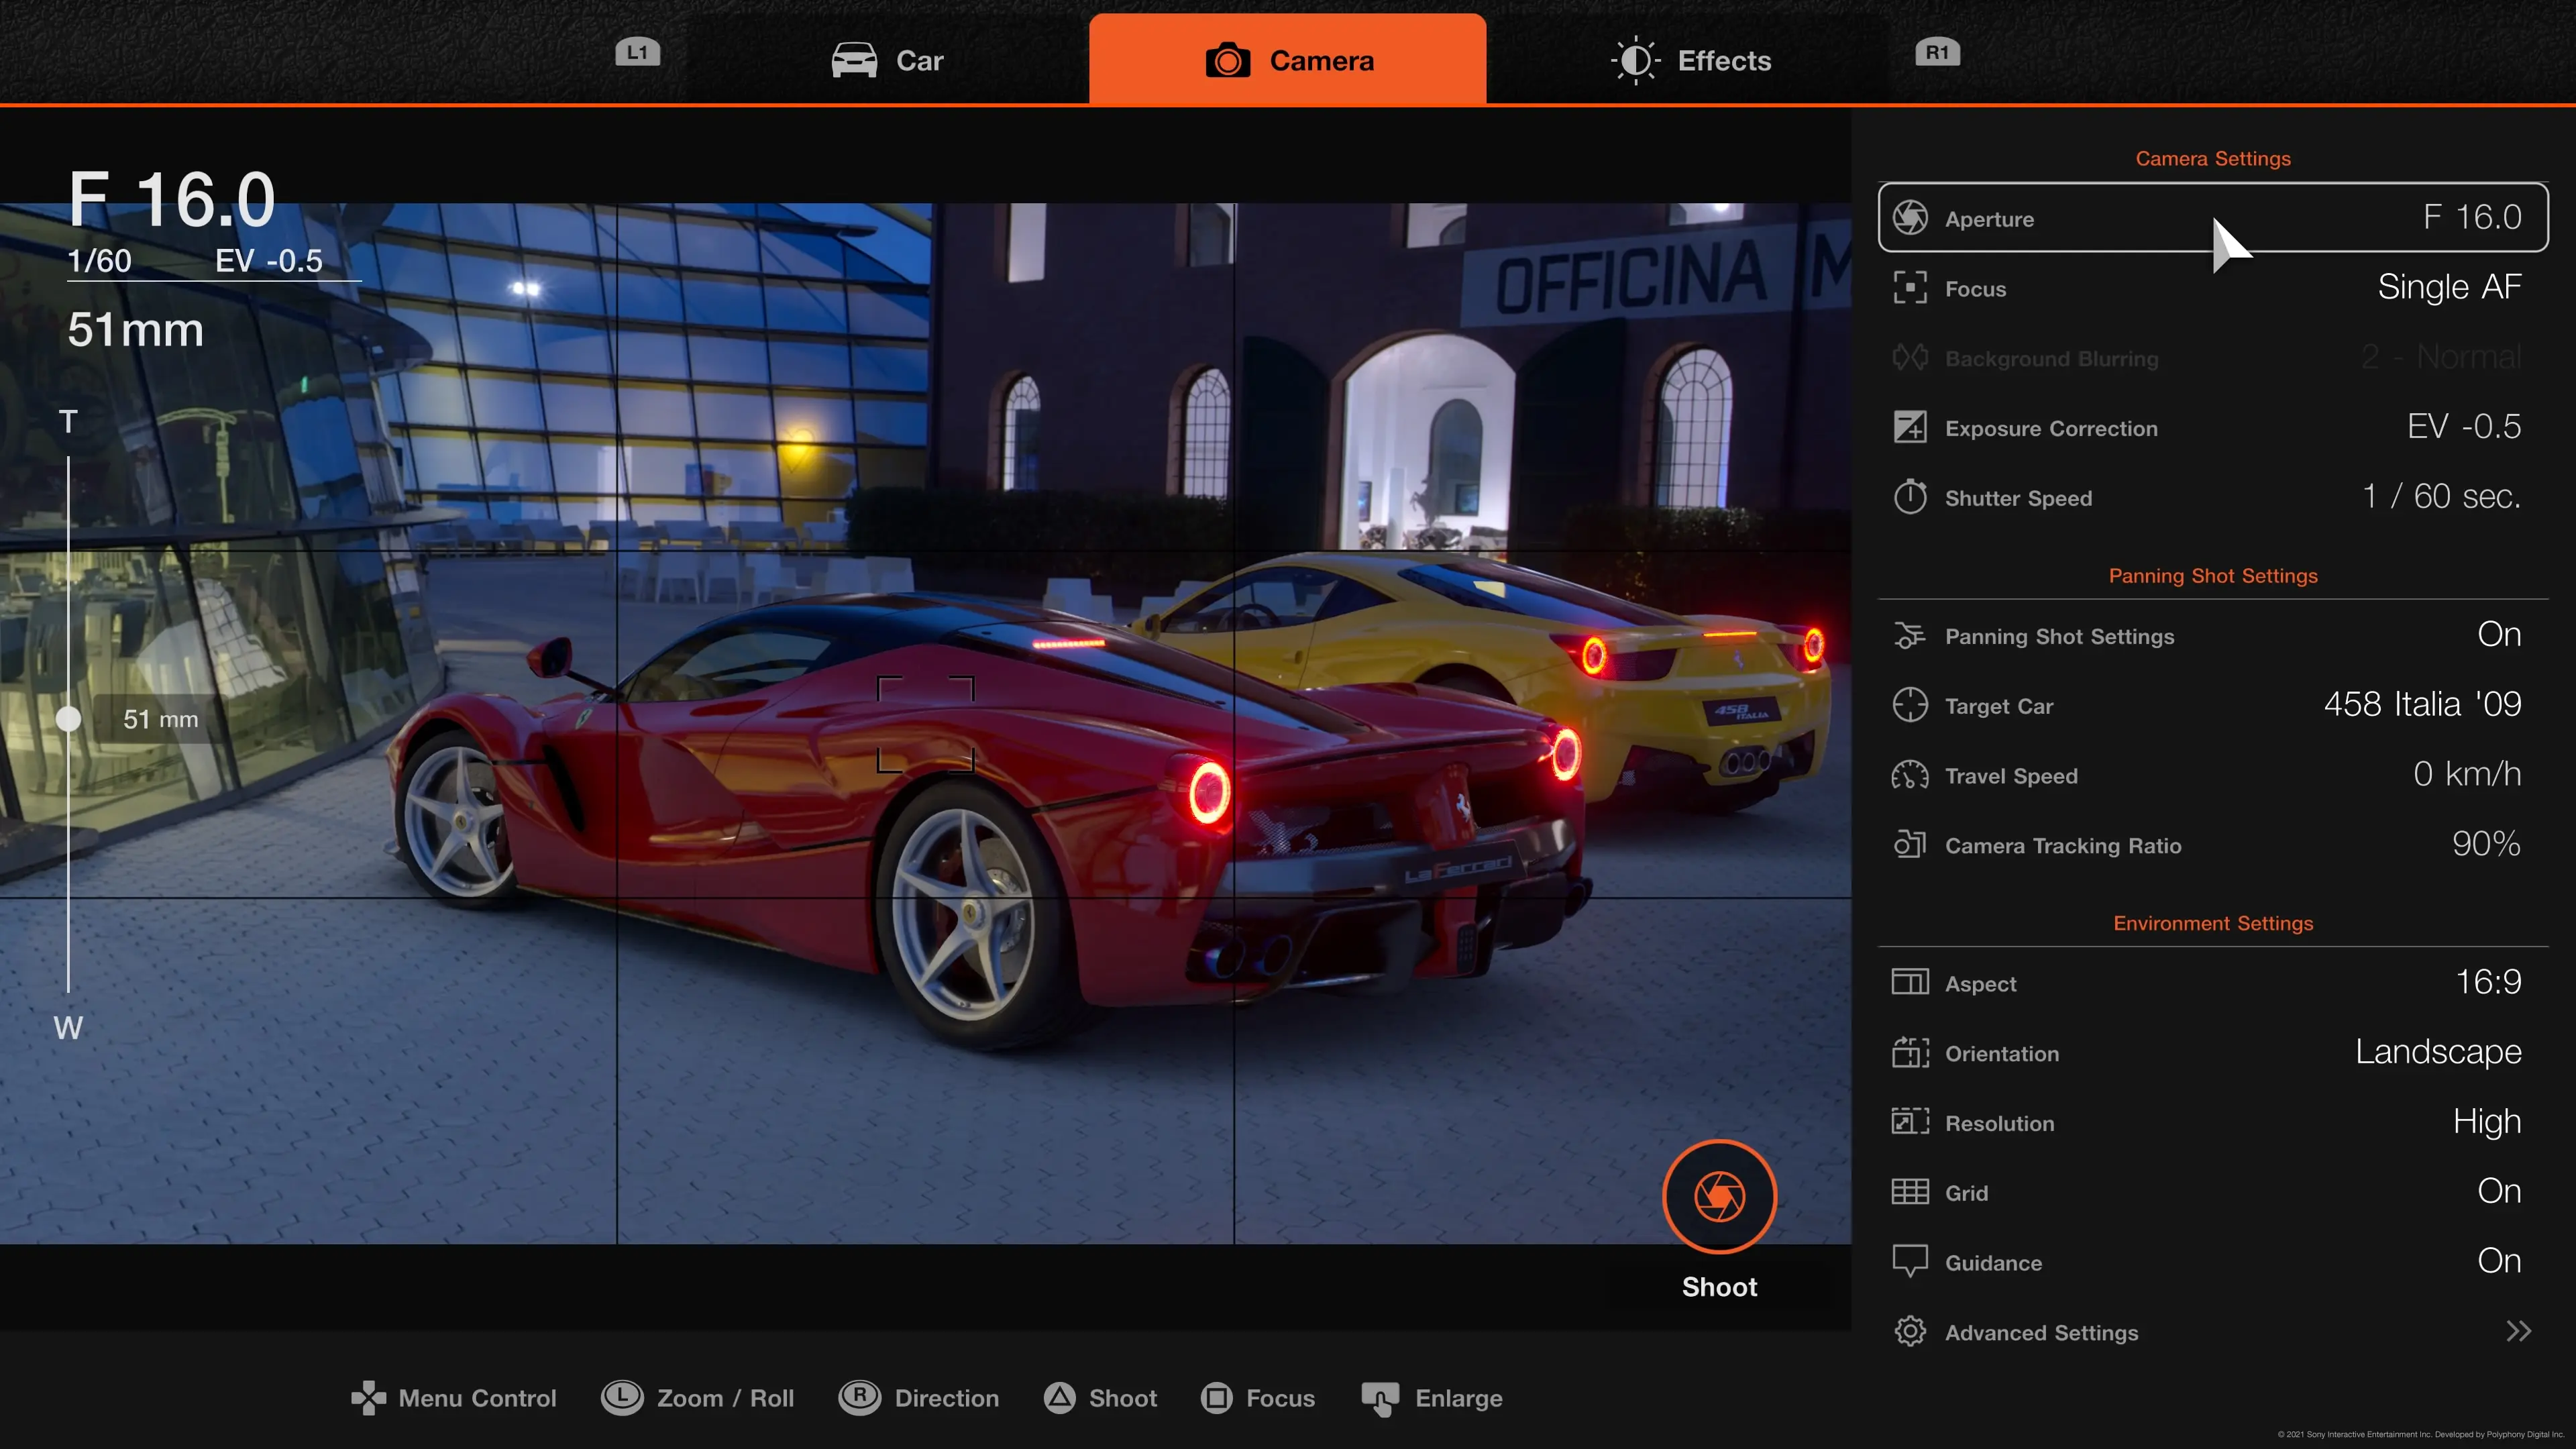2576x1449 pixels.
Task: Click the R1 shoulder button icon
Action: [1937, 53]
